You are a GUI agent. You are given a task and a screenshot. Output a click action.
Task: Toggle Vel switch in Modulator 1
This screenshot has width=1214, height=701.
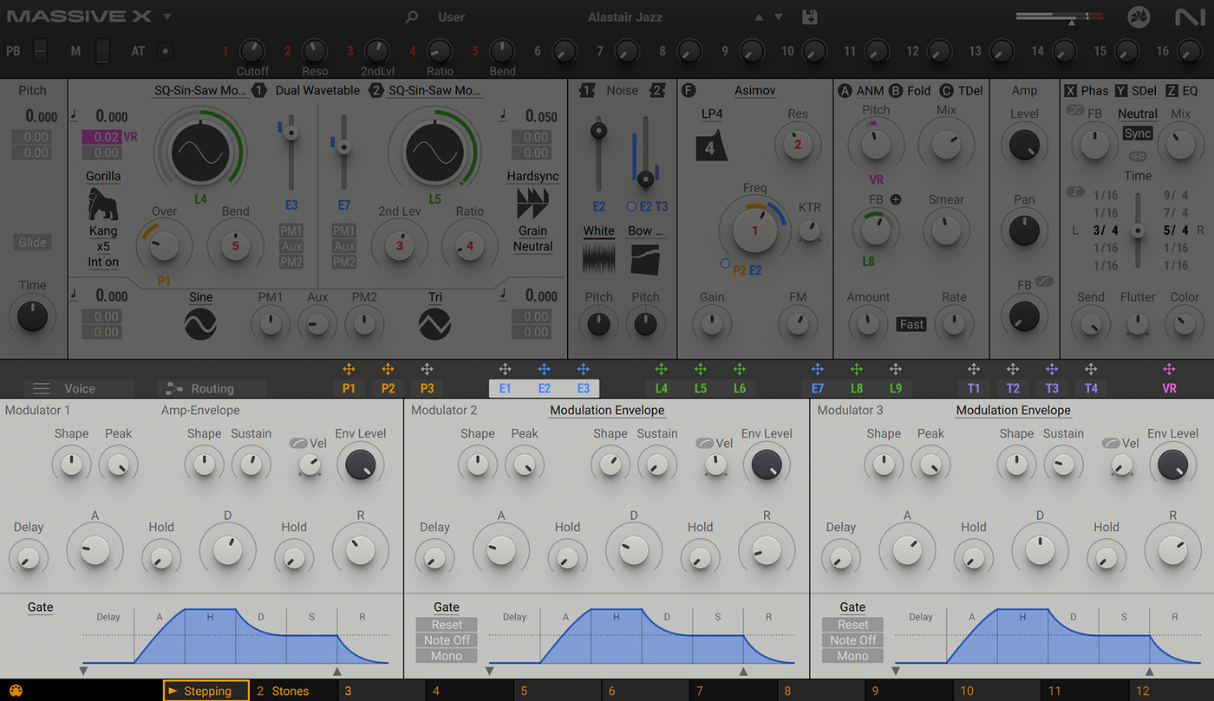(x=298, y=443)
